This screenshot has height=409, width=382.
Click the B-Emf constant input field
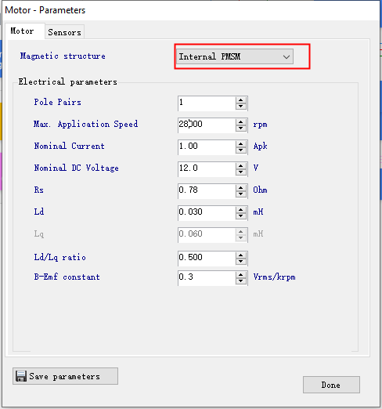pyautogui.click(x=207, y=277)
